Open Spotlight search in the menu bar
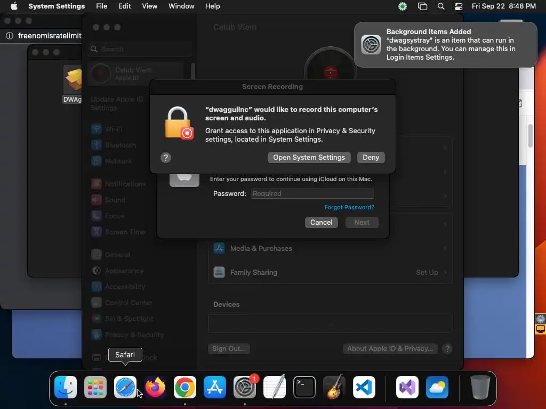 click(x=441, y=6)
